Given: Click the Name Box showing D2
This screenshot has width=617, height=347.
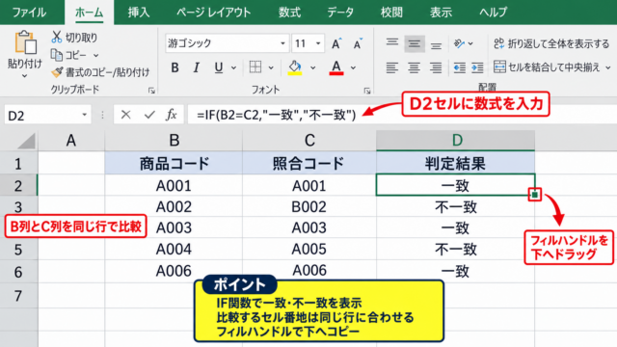Looking at the screenshot, I should pos(47,115).
